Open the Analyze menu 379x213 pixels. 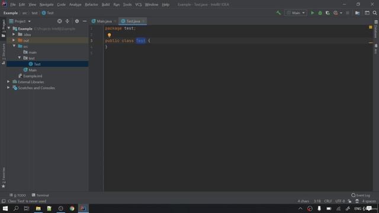click(75, 5)
